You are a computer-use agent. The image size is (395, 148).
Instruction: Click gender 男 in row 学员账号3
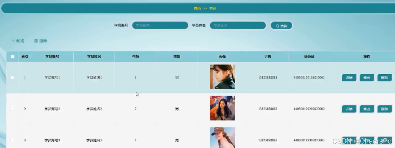(177, 140)
